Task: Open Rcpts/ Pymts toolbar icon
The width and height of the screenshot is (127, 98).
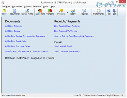Action: pos(27,12)
